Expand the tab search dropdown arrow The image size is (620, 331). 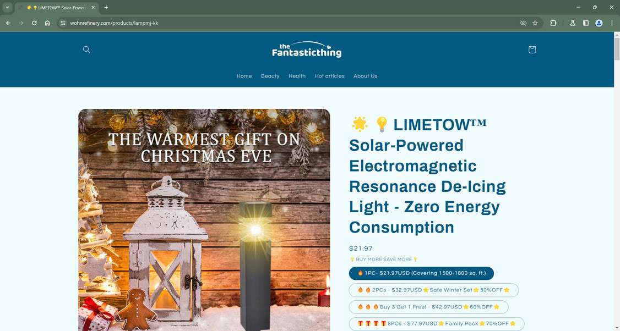(7, 8)
